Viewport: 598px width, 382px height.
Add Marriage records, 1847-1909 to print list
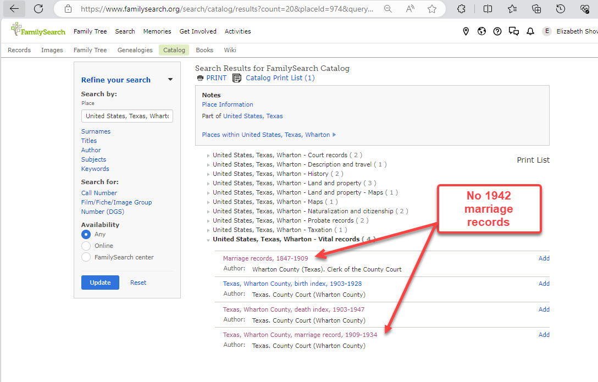pos(544,258)
